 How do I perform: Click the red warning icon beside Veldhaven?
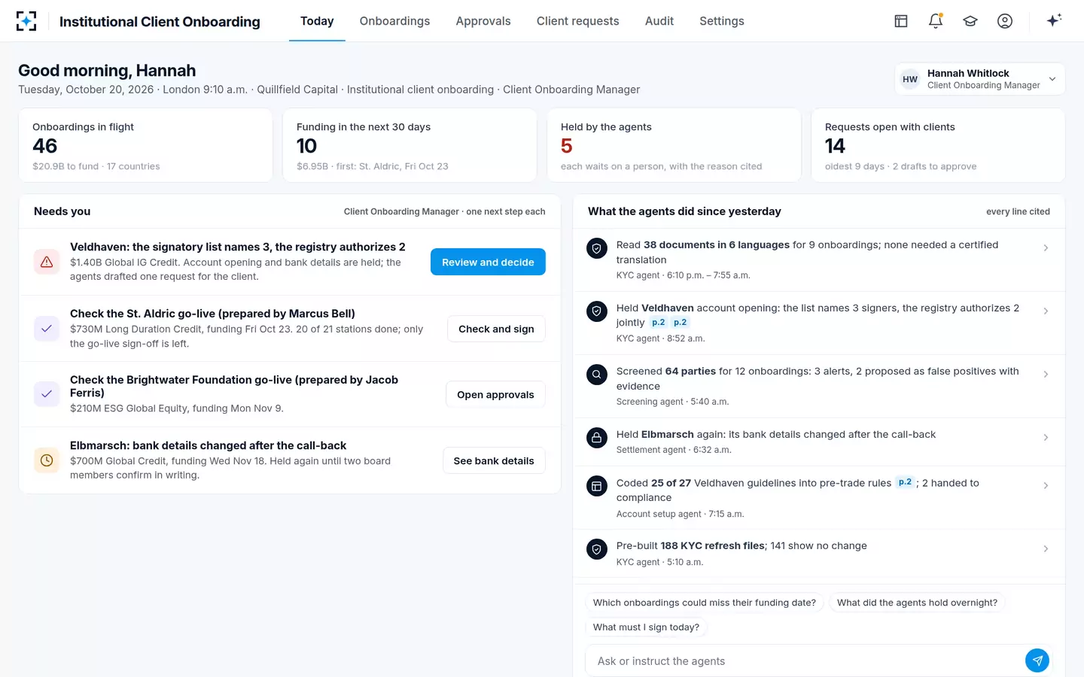47,262
